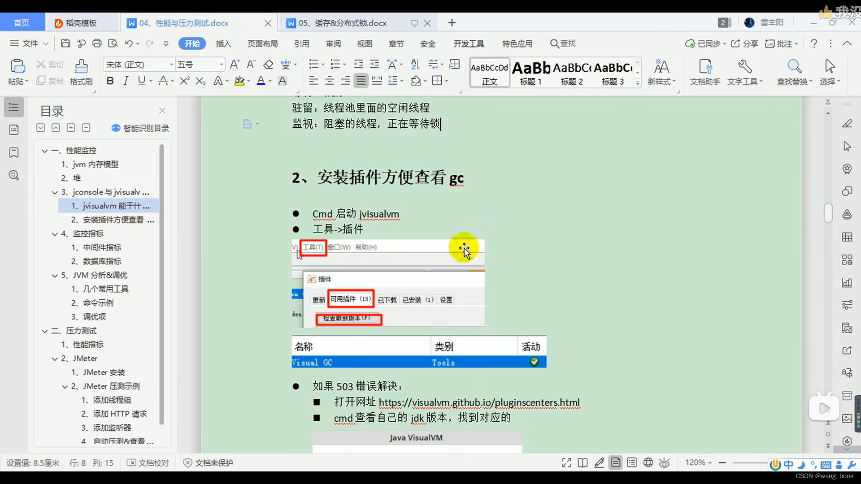Click the Strikethrough A icon
The height and width of the screenshot is (484, 861).
coord(163,81)
